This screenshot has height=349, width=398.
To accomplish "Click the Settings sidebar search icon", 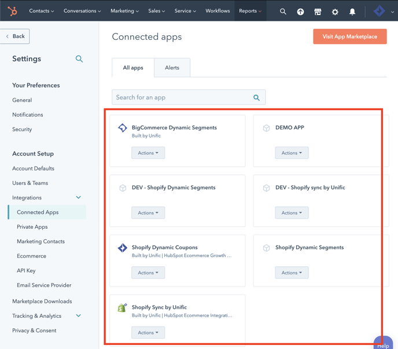I will click(79, 59).
